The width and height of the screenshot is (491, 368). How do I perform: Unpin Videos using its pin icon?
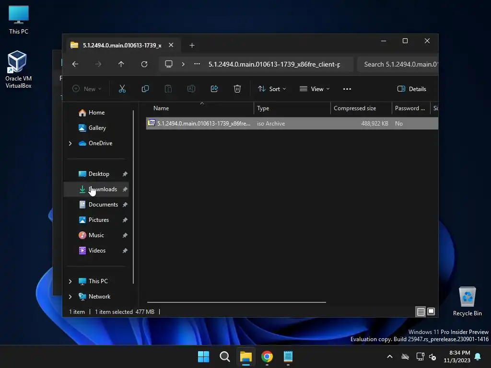[x=125, y=251]
